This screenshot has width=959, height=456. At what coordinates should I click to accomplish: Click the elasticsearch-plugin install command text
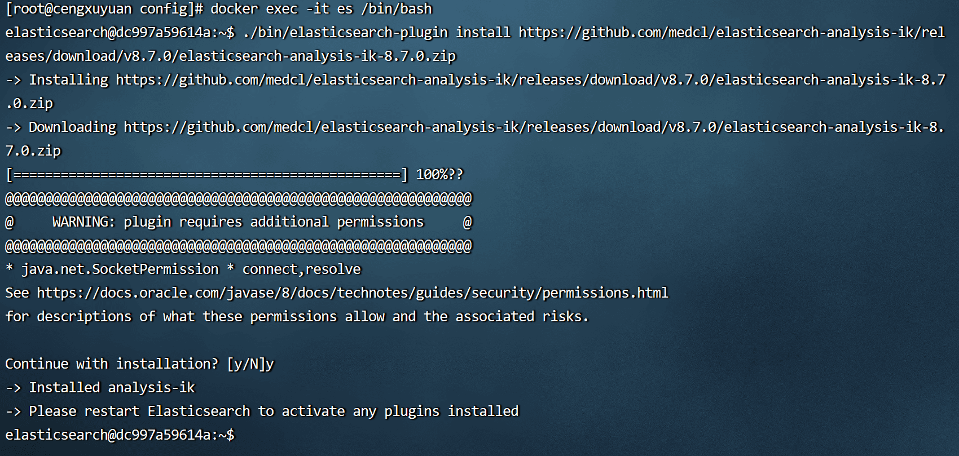click(475, 45)
